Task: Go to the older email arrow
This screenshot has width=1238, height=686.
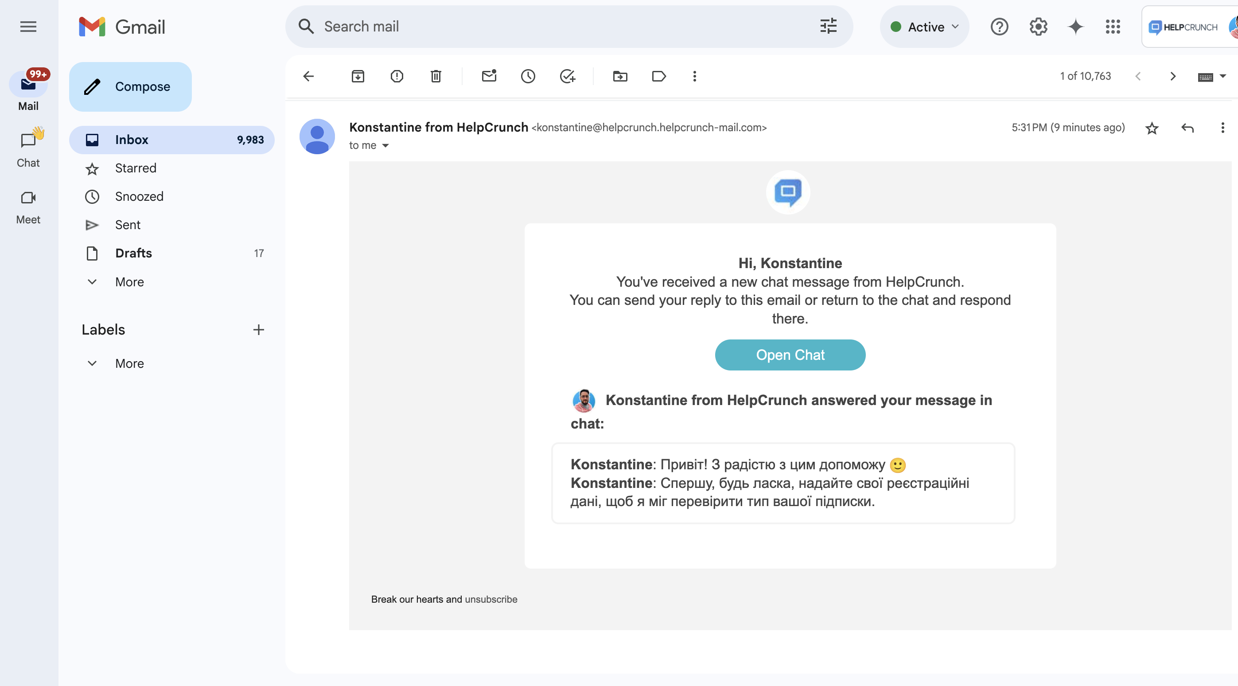Action: point(1172,76)
